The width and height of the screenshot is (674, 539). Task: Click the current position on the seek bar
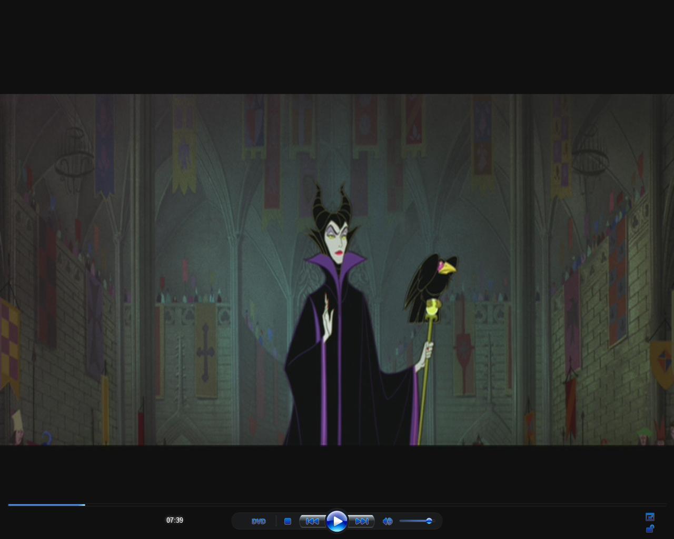pyautogui.click(x=85, y=505)
